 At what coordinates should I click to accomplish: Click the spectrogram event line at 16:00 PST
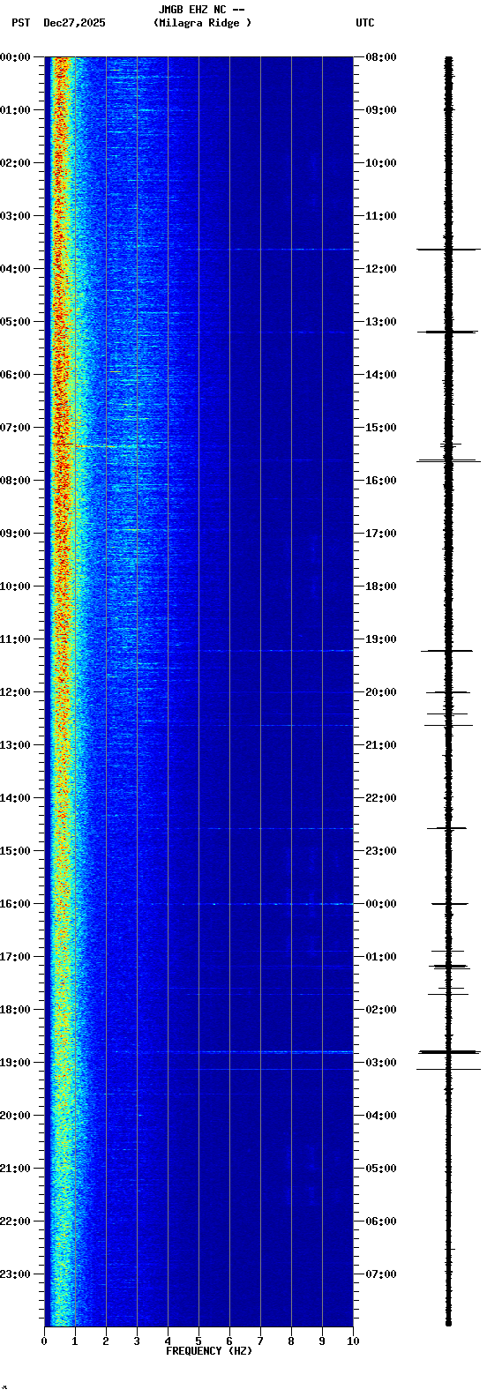pyautogui.click(x=251, y=904)
